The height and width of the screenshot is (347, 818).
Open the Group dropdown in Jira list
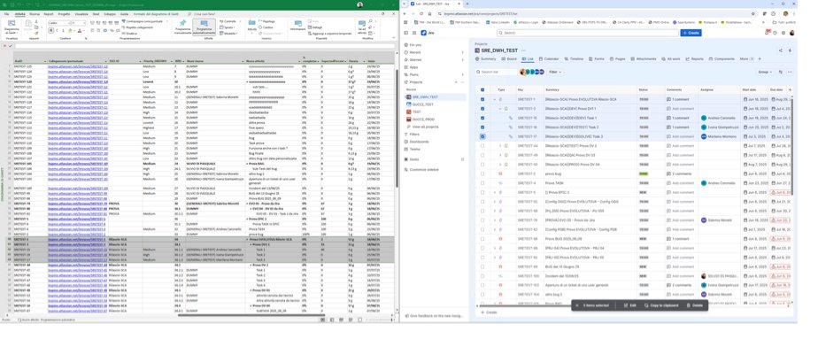click(764, 72)
